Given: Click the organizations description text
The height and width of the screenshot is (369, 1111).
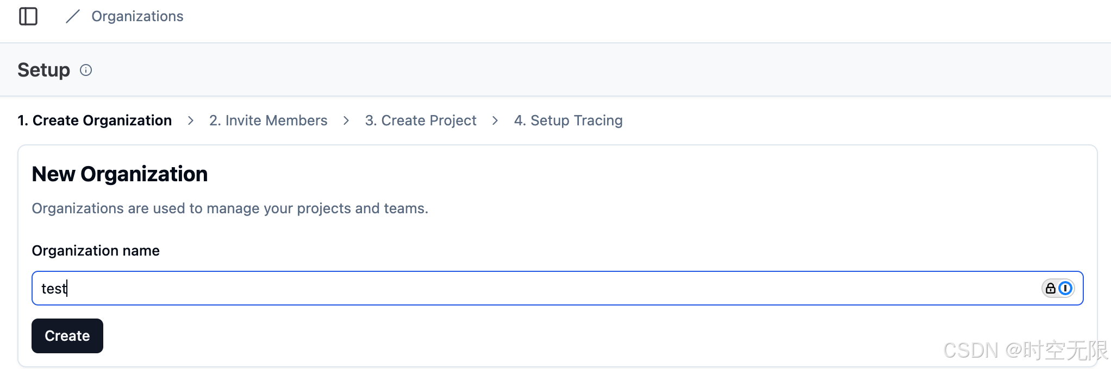Looking at the screenshot, I should pyautogui.click(x=230, y=208).
